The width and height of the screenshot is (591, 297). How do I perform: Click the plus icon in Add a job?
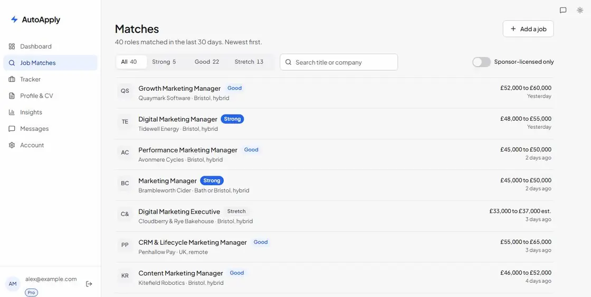pos(513,29)
